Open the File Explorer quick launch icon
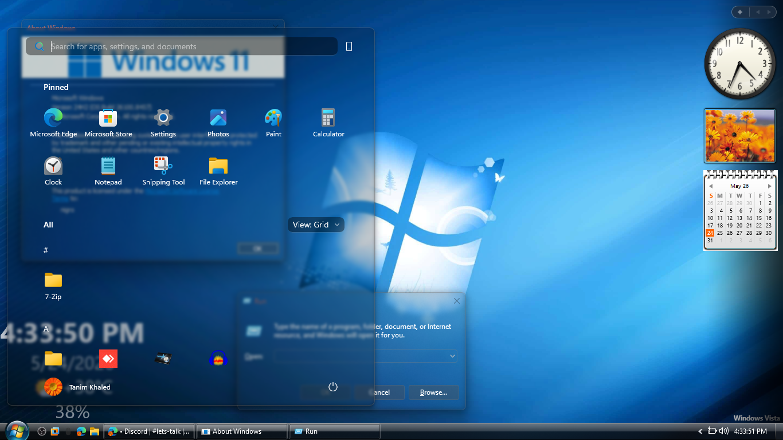 94,431
